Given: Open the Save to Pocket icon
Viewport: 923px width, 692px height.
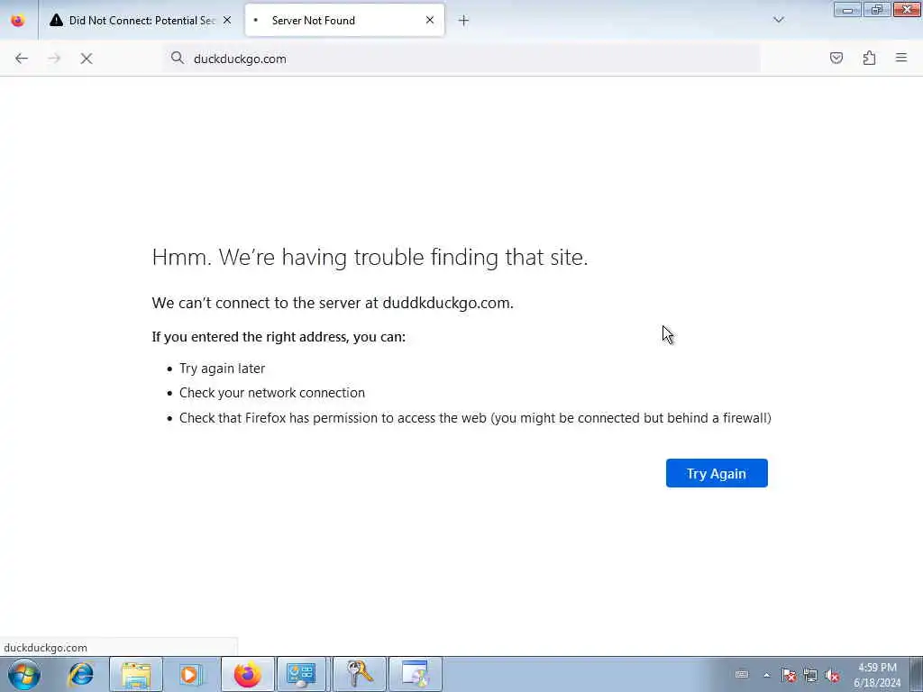Looking at the screenshot, I should [x=836, y=58].
